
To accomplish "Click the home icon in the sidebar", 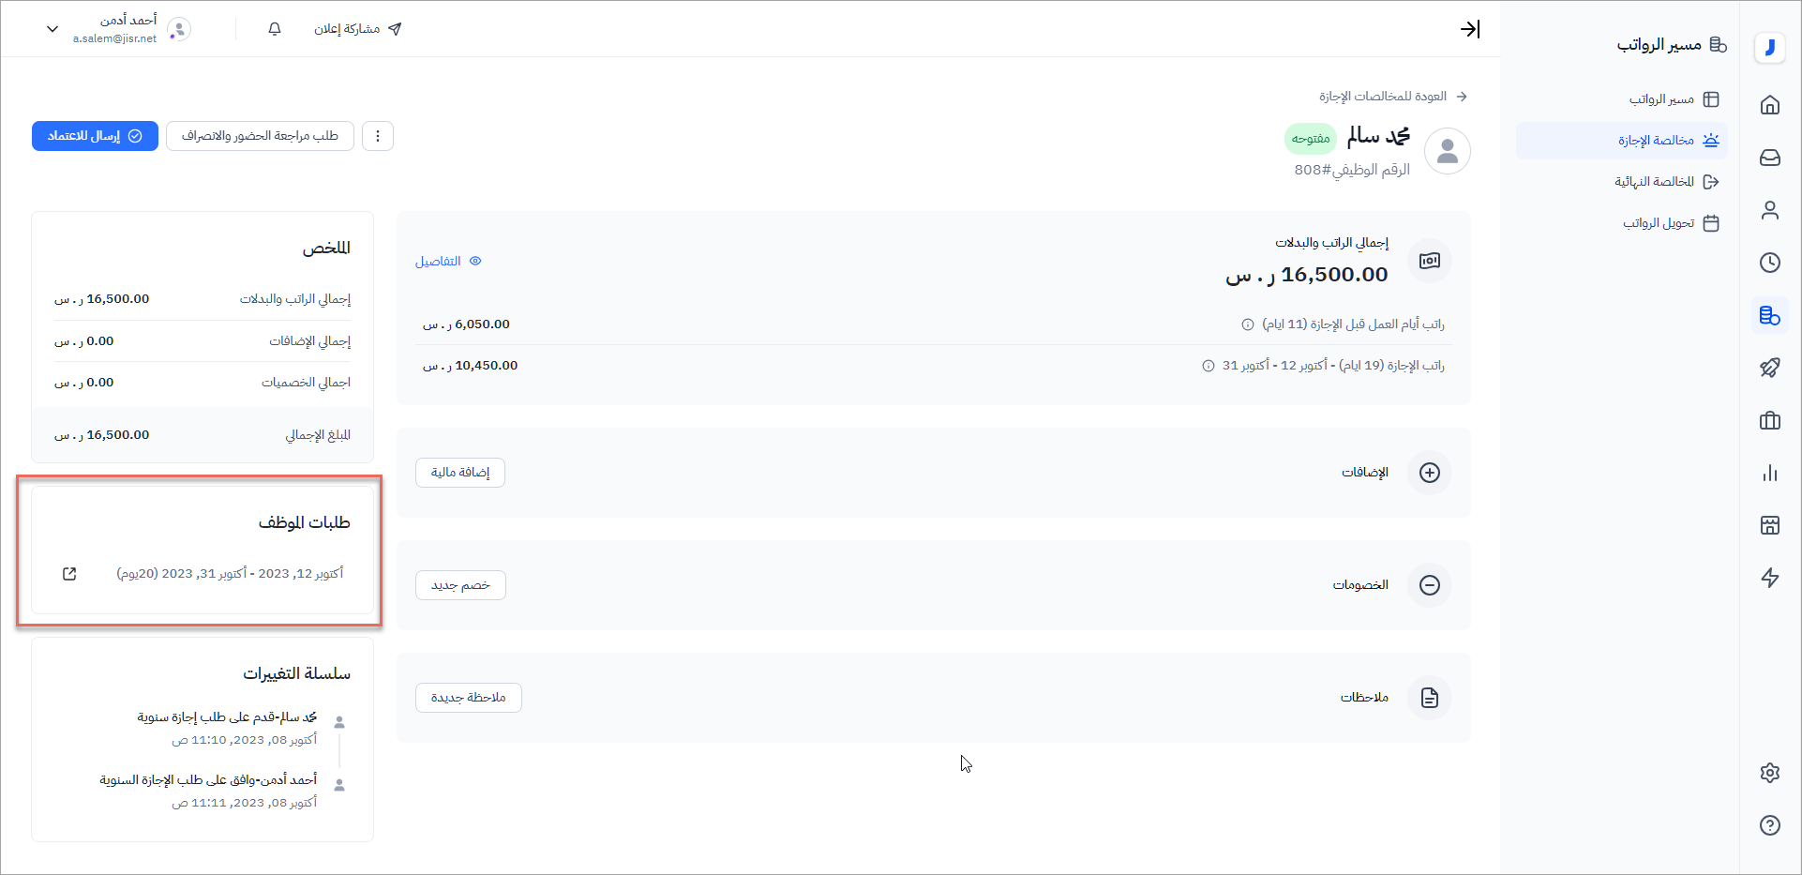I will tap(1769, 105).
